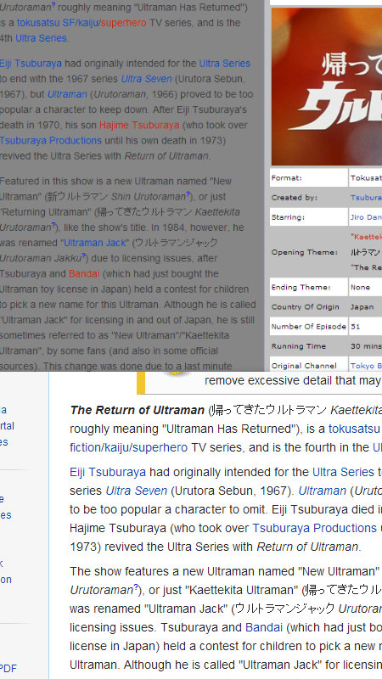Click the superscript question mark after Shin Urutoraman
Viewport: 382px width, 679px height.
188,194
